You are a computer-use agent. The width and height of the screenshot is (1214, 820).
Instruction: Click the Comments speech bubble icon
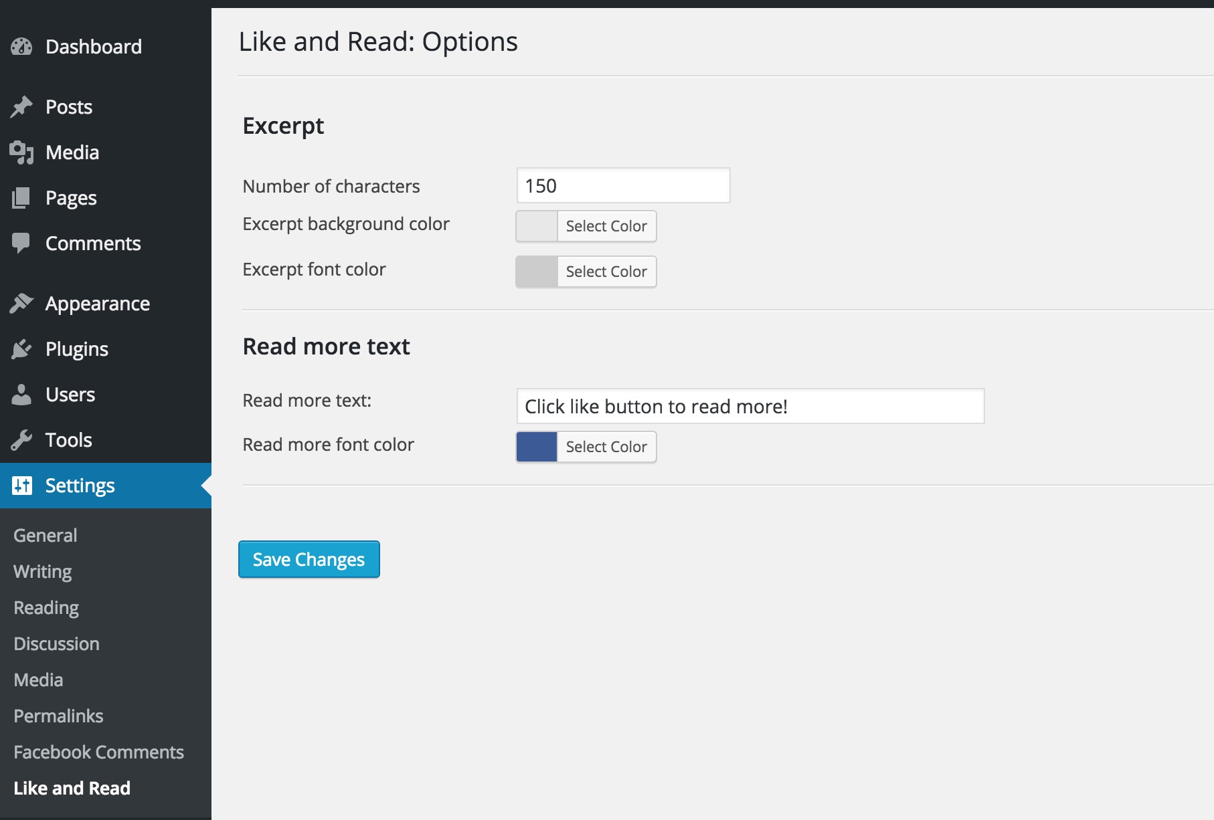point(21,243)
